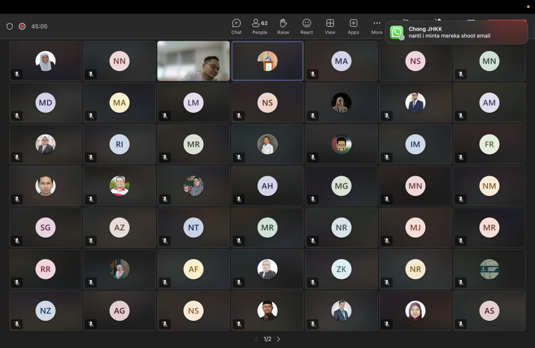
Task: Select the ZK participant avatar
Action: 341,269
